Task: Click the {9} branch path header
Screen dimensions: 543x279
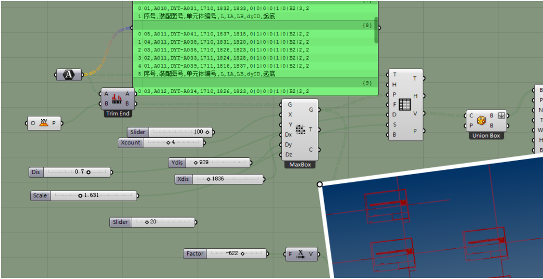Action: pyautogui.click(x=255, y=83)
